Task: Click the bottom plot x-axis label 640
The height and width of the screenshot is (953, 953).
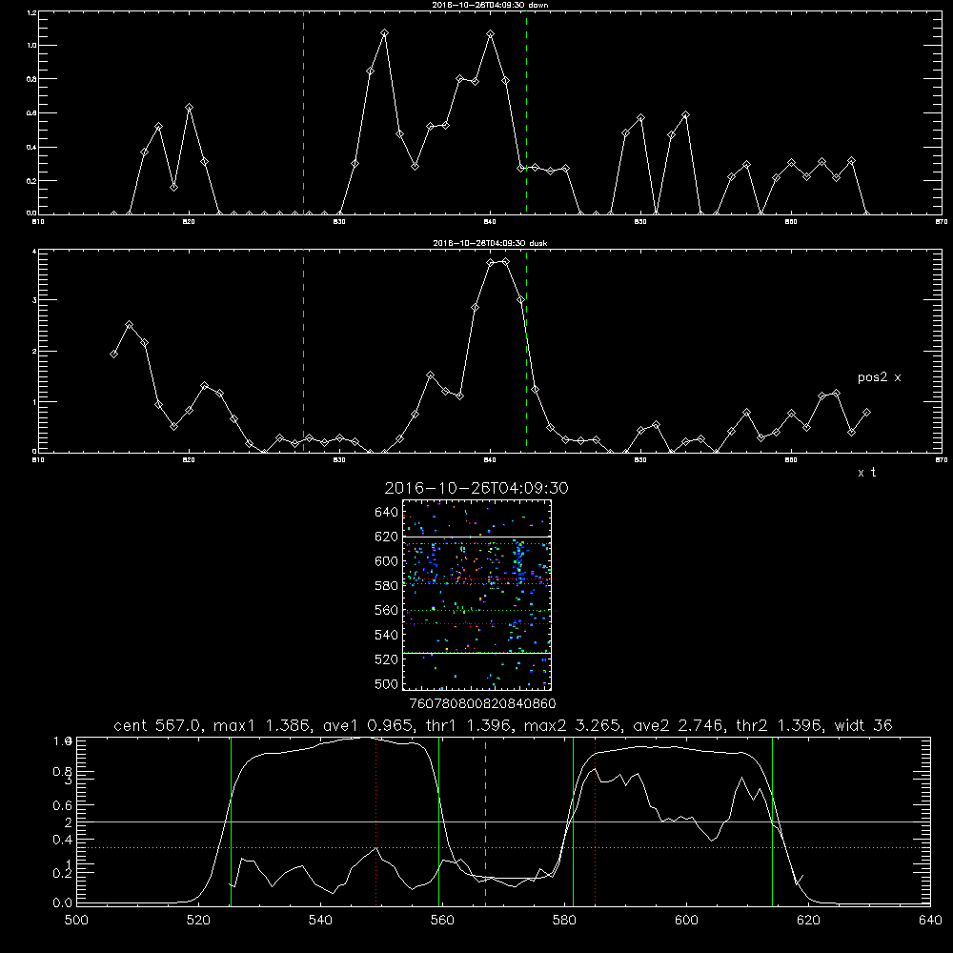Action: pyautogui.click(x=930, y=921)
